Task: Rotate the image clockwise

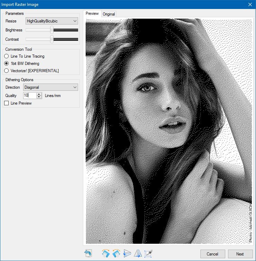Action: click(106, 253)
